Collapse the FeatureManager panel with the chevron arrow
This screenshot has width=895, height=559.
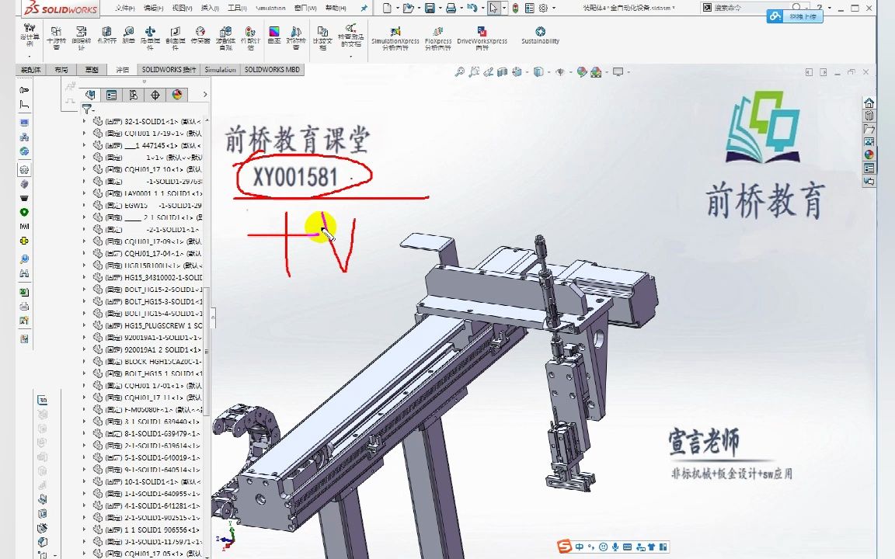pyautogui.click(x=204, y=94)
